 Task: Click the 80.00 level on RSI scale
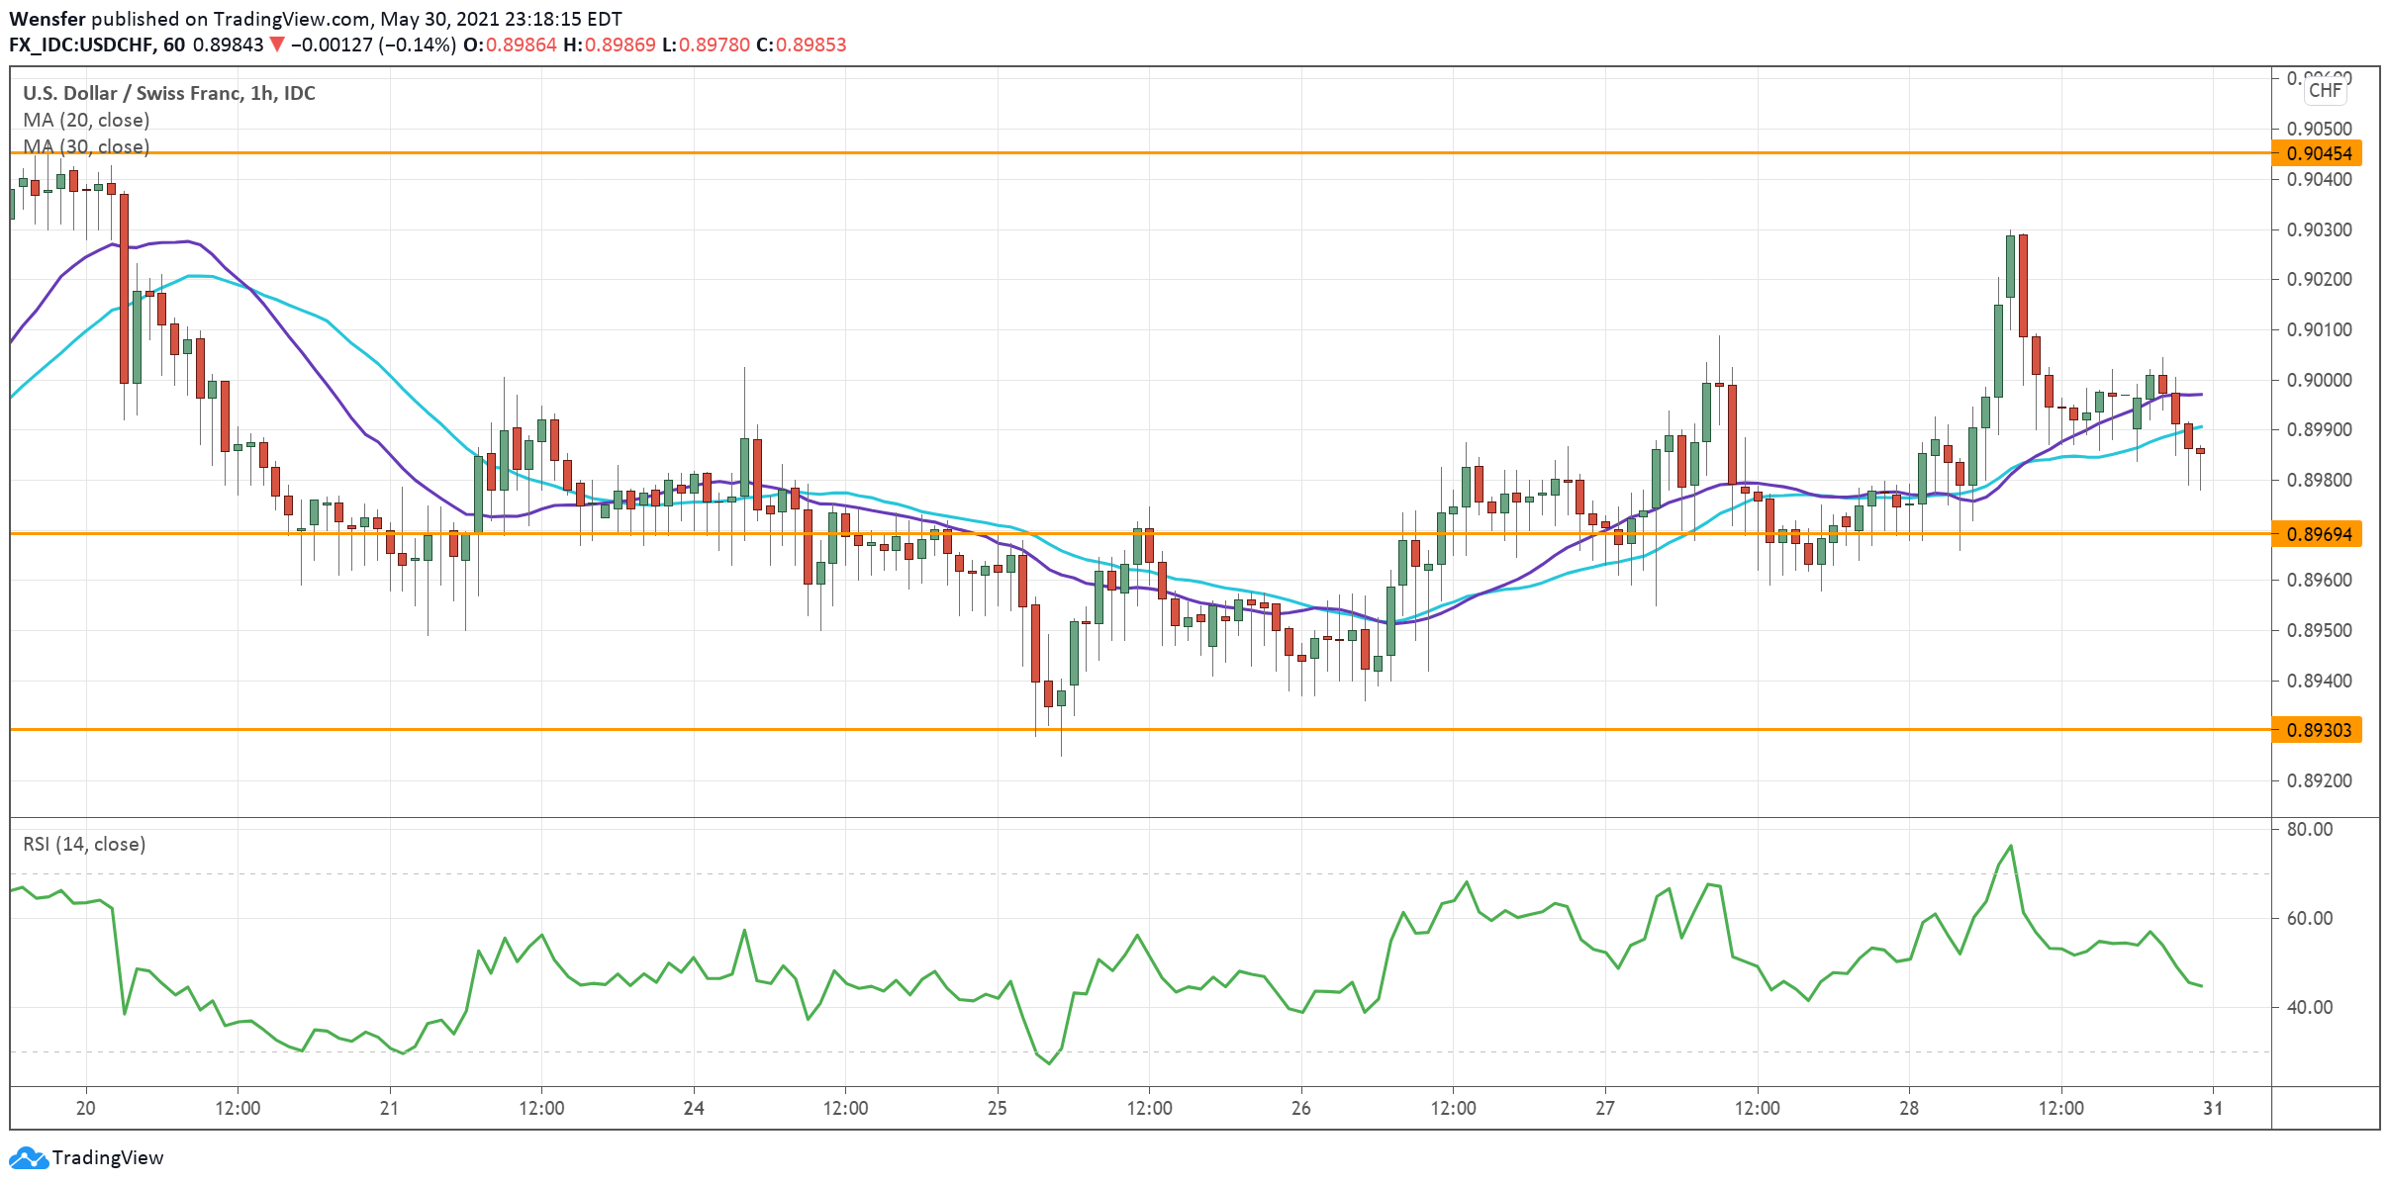click(x=2309, y=829)
